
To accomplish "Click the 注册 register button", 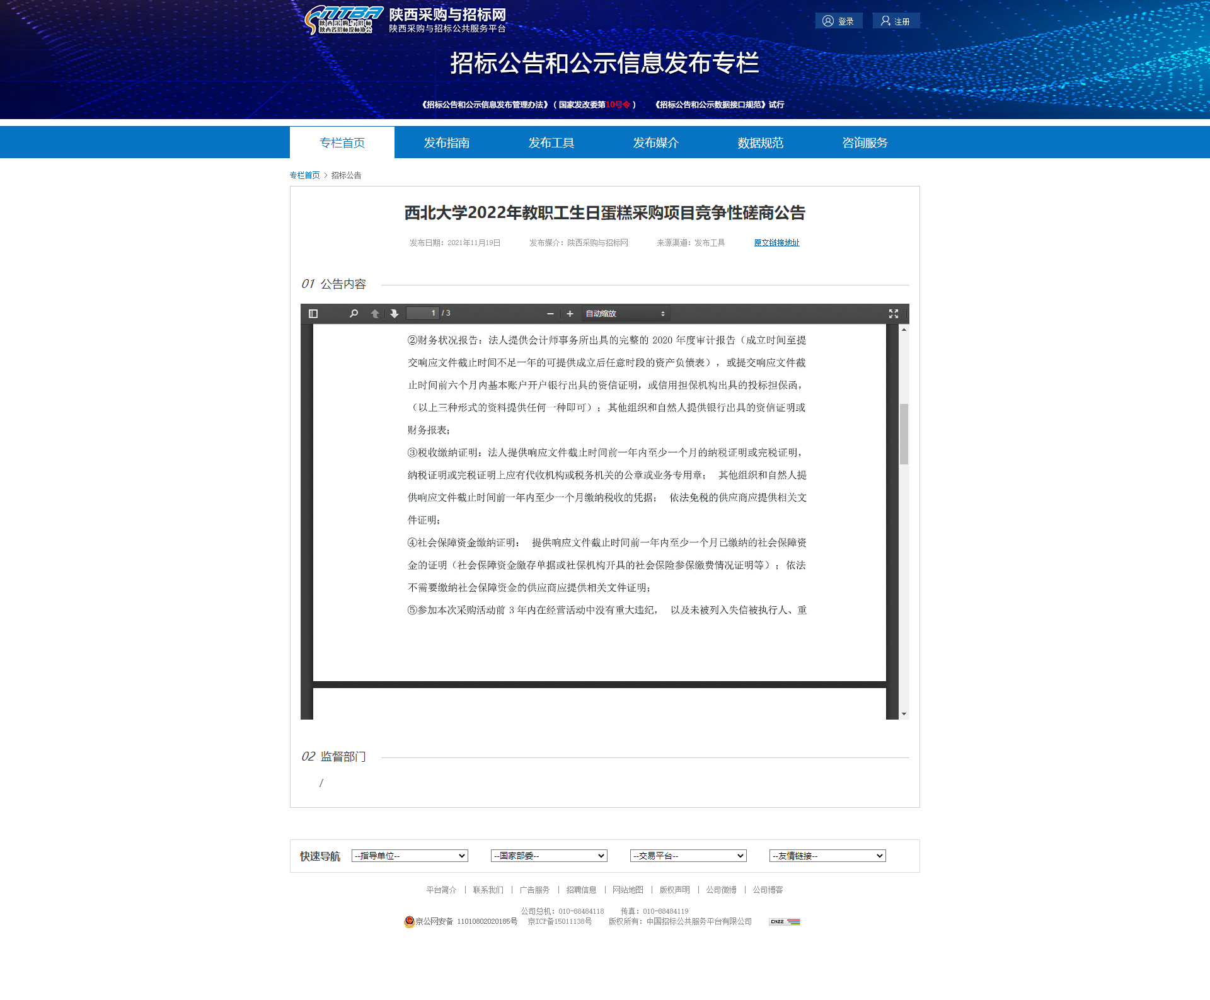I will point(896,21).
